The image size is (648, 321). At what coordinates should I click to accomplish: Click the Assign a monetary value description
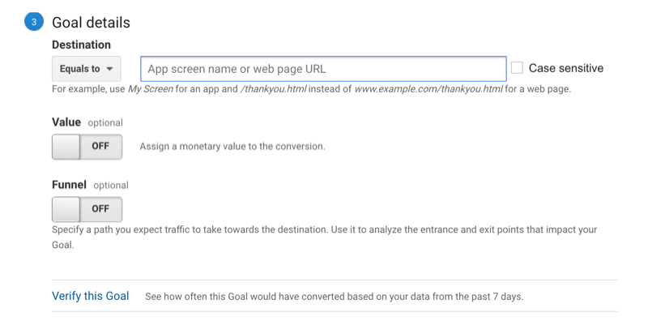click(232, 147)
